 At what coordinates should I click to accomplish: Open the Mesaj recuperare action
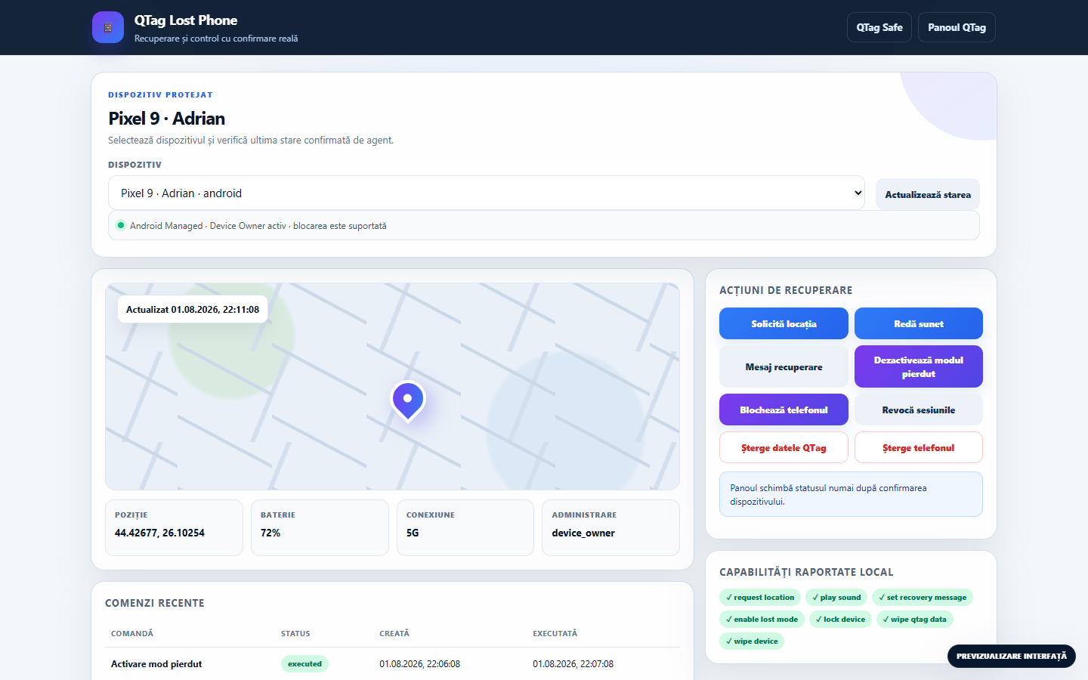pyautogui.click(x=784, y=366)
